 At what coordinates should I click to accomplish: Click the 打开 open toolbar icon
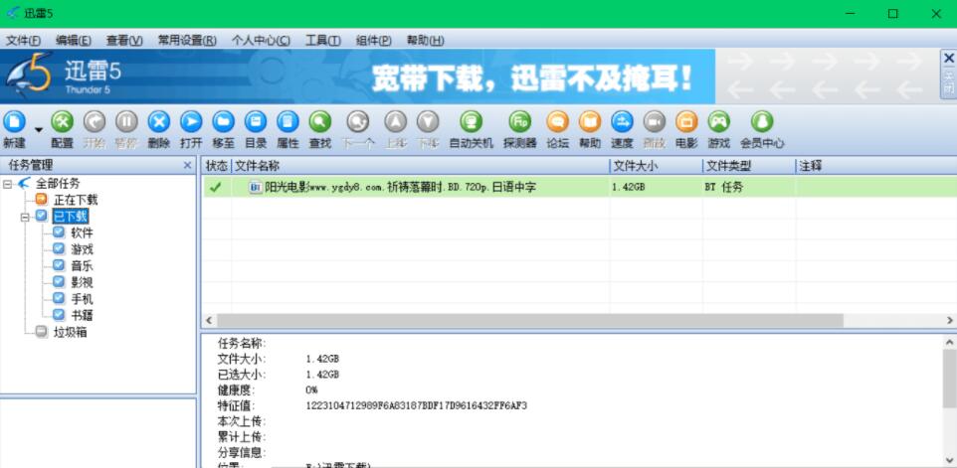(x=191, y=122)
